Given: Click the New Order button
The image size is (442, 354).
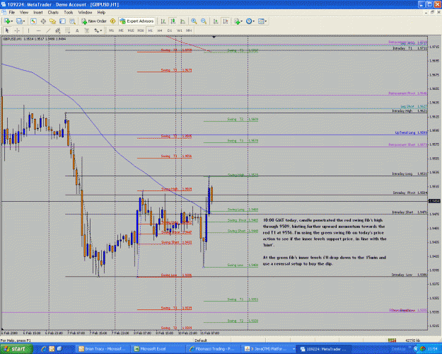Looking at the screenshot, I should [94, 21].
